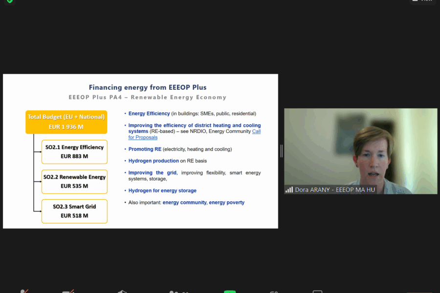440x293 pixels.
Task: Open the Security shield options
Action: tap(122, 292)
